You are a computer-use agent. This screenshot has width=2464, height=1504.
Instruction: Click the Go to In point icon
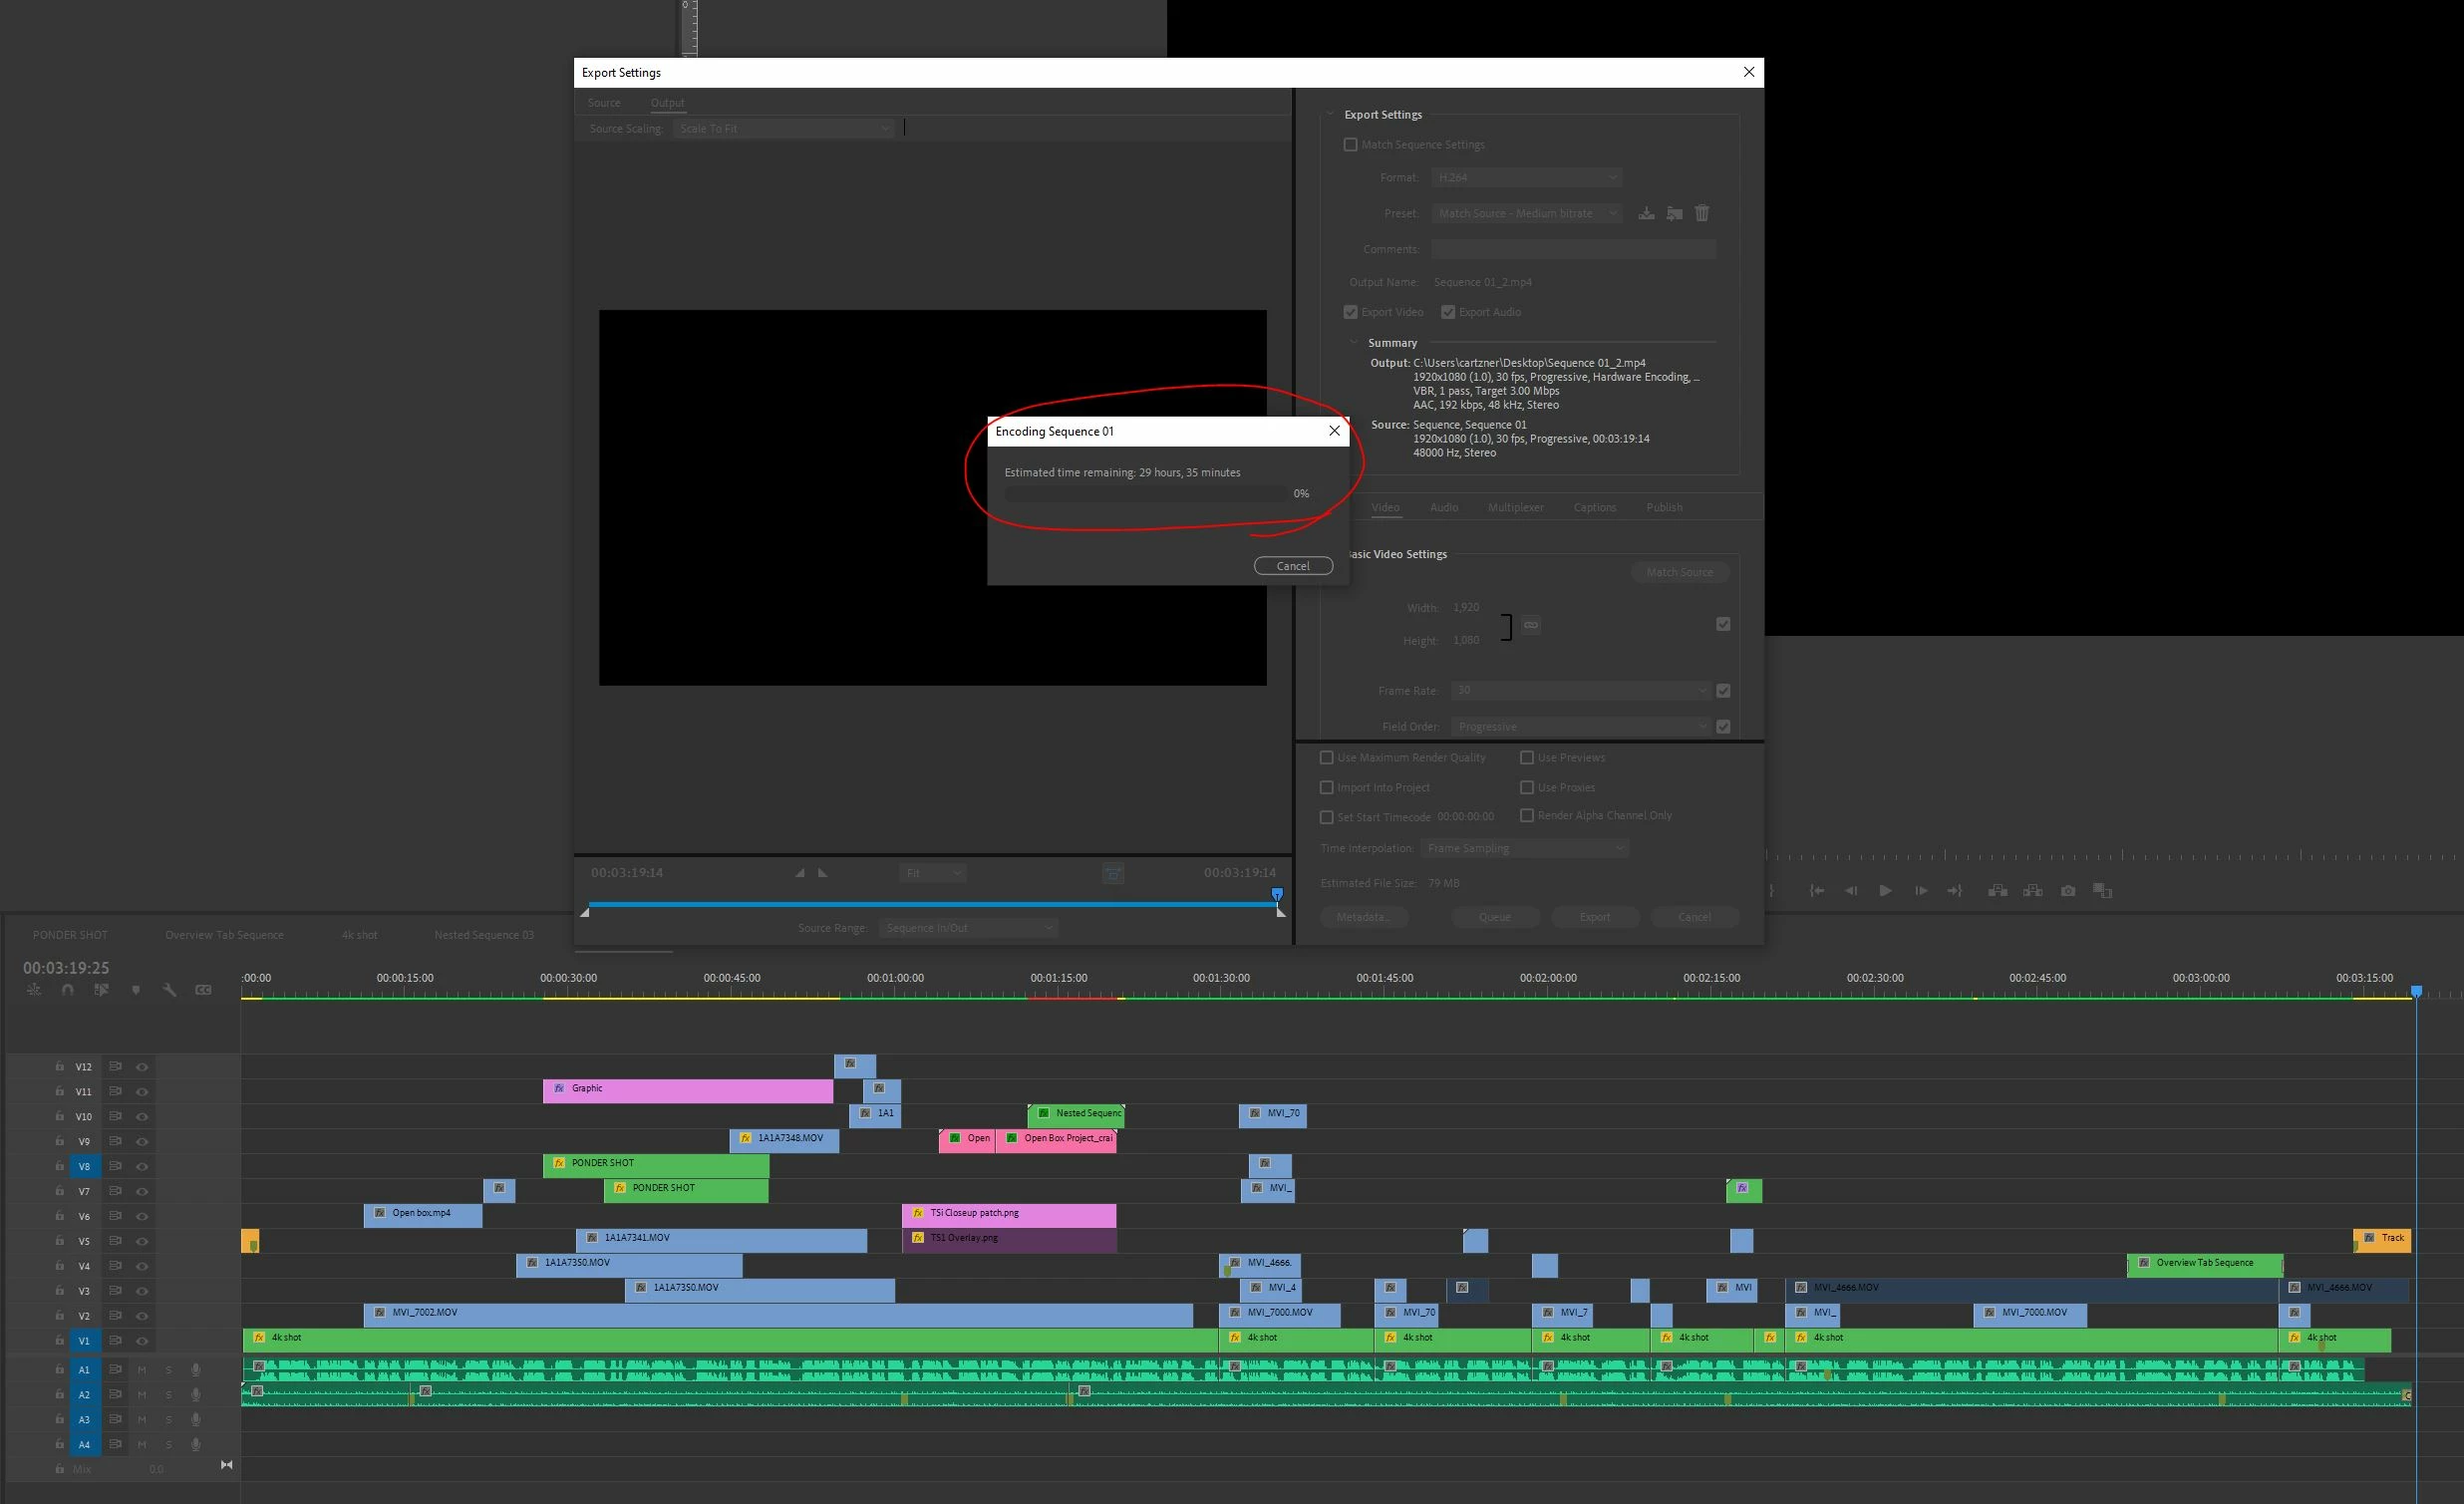(1817, 891)
